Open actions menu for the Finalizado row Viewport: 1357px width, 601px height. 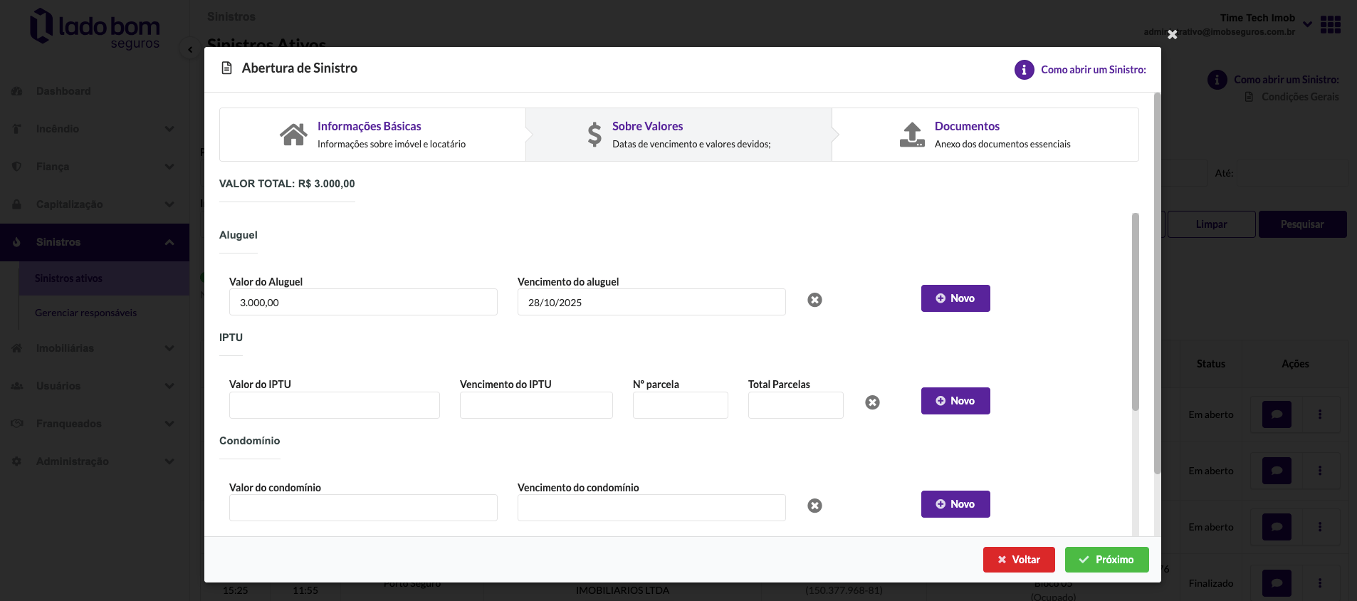tap(1320, 583)
